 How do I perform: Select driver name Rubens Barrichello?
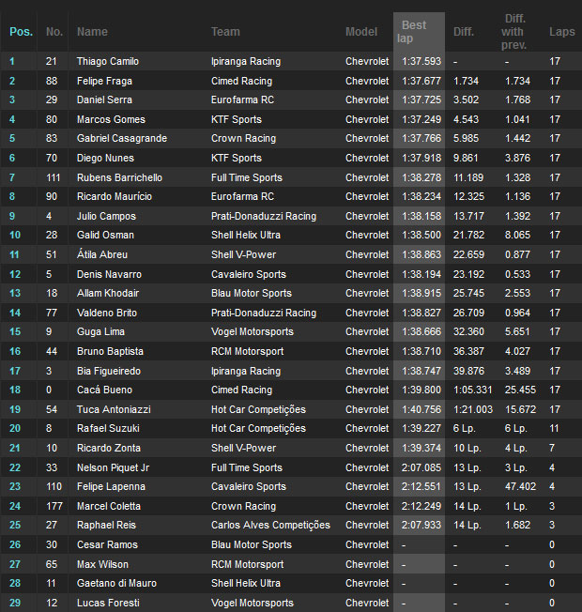pyautogui.click(x=119, y=177)
